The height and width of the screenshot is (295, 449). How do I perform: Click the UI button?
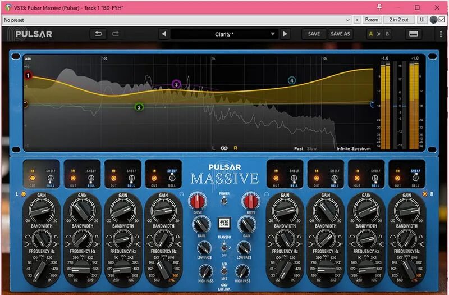tap(422, 20)
